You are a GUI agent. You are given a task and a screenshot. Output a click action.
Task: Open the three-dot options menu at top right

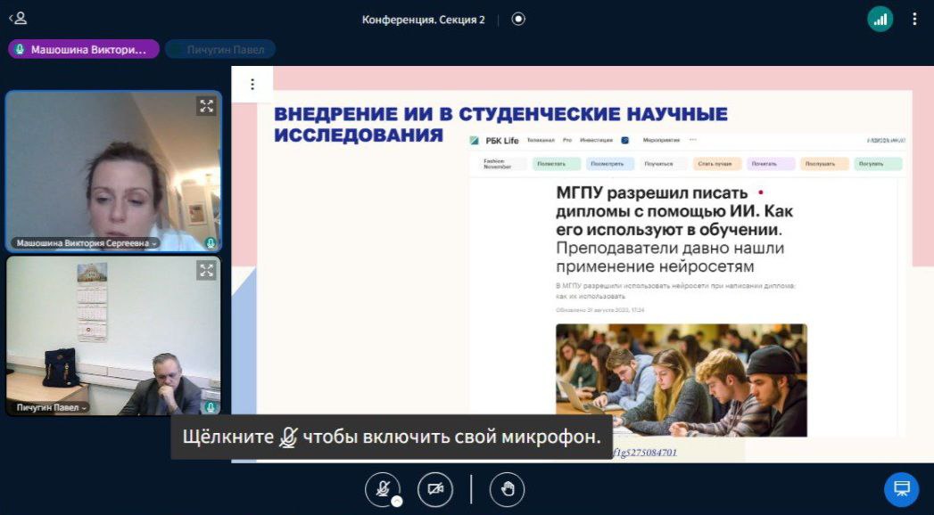coord(914,19)
